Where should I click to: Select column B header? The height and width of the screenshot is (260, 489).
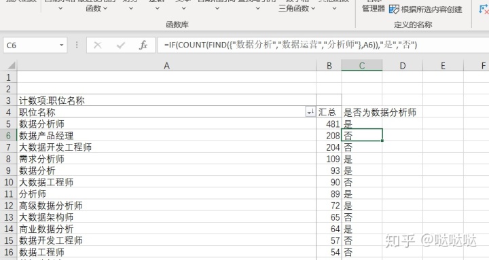(329, 66)
